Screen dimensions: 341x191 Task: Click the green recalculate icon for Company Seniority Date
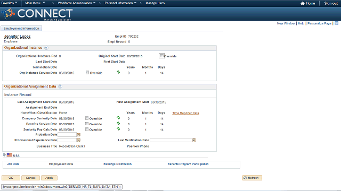[x=118, y=118]
